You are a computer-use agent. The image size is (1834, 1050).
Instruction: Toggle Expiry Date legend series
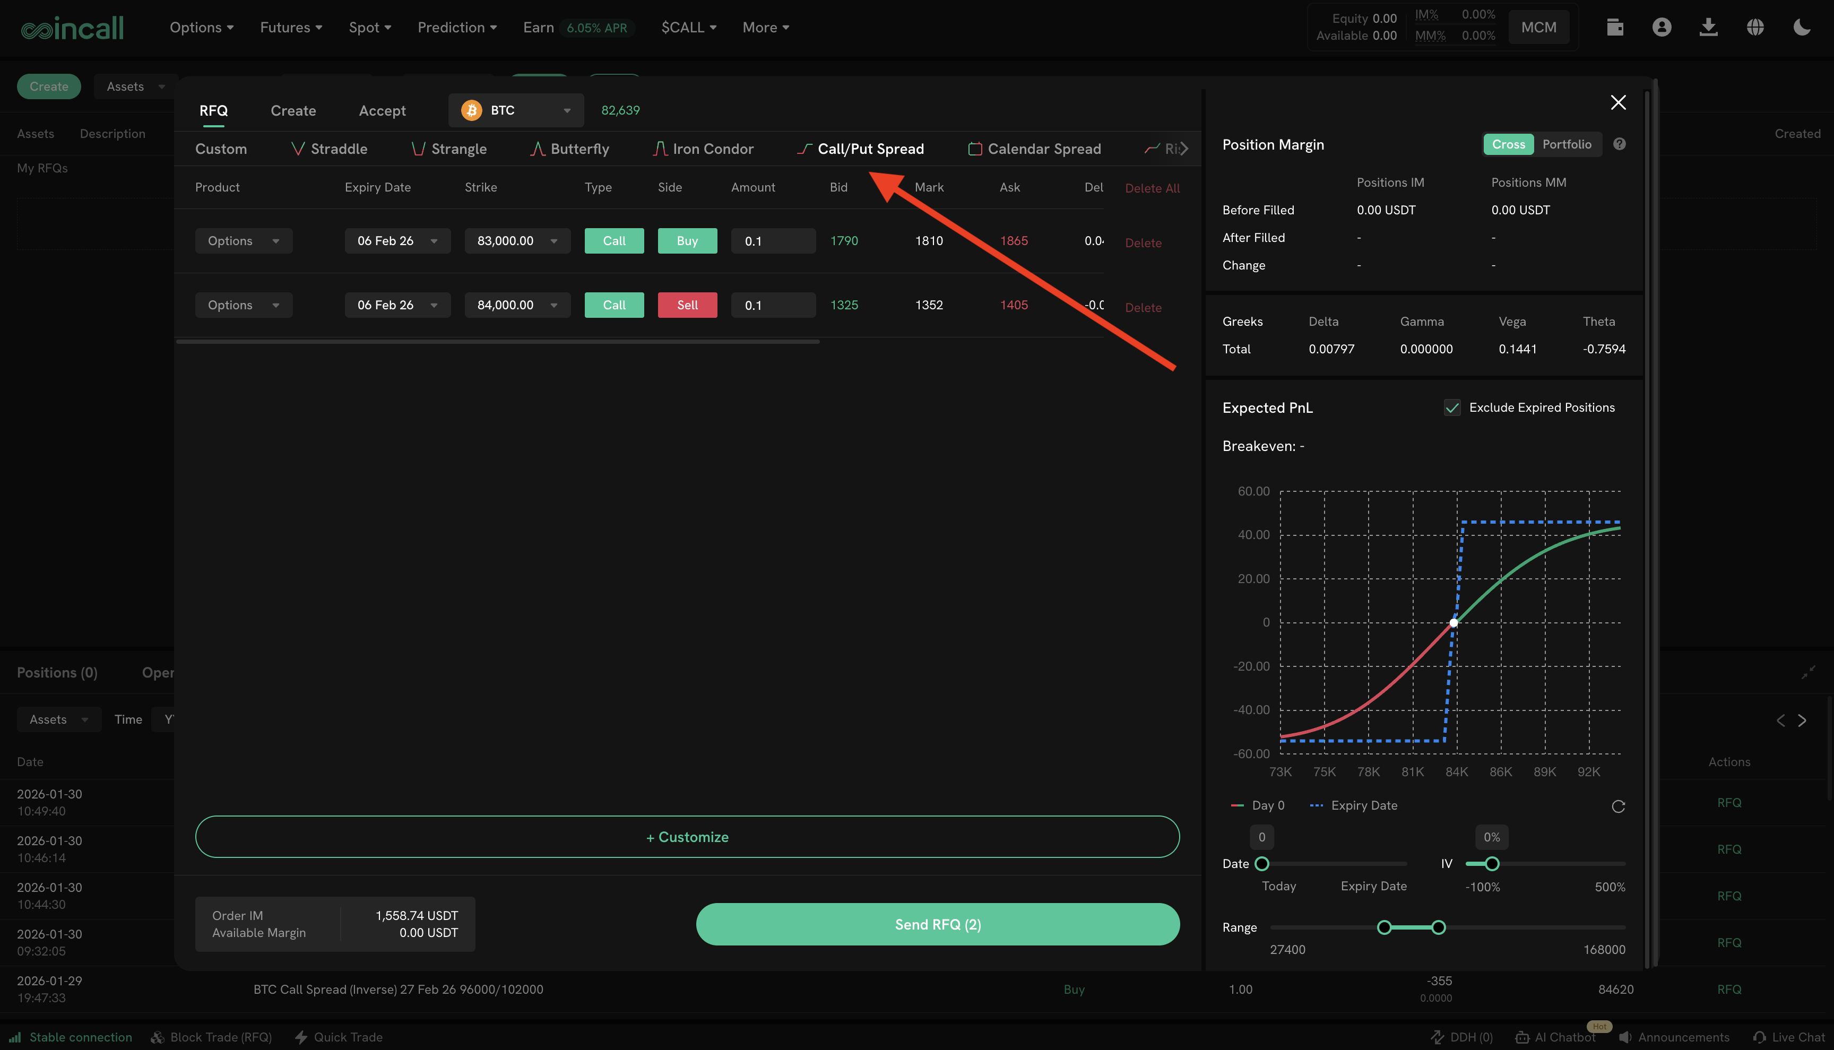click(1353, 805)
